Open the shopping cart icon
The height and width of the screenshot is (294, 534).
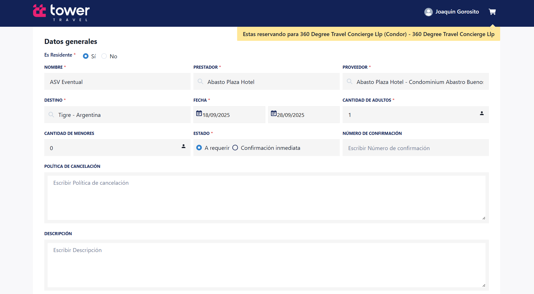(492, 12)
